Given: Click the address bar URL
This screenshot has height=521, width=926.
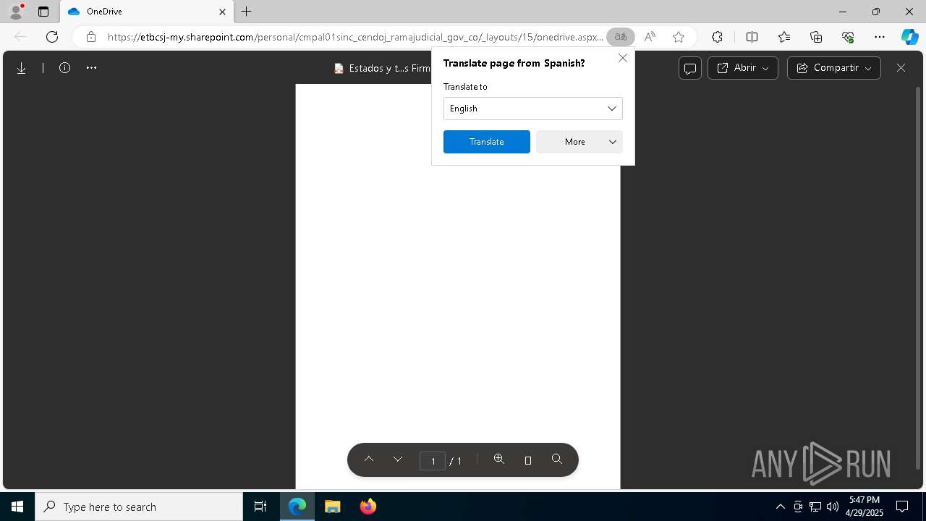Looking at the screenshot, I should pos(355,37).
